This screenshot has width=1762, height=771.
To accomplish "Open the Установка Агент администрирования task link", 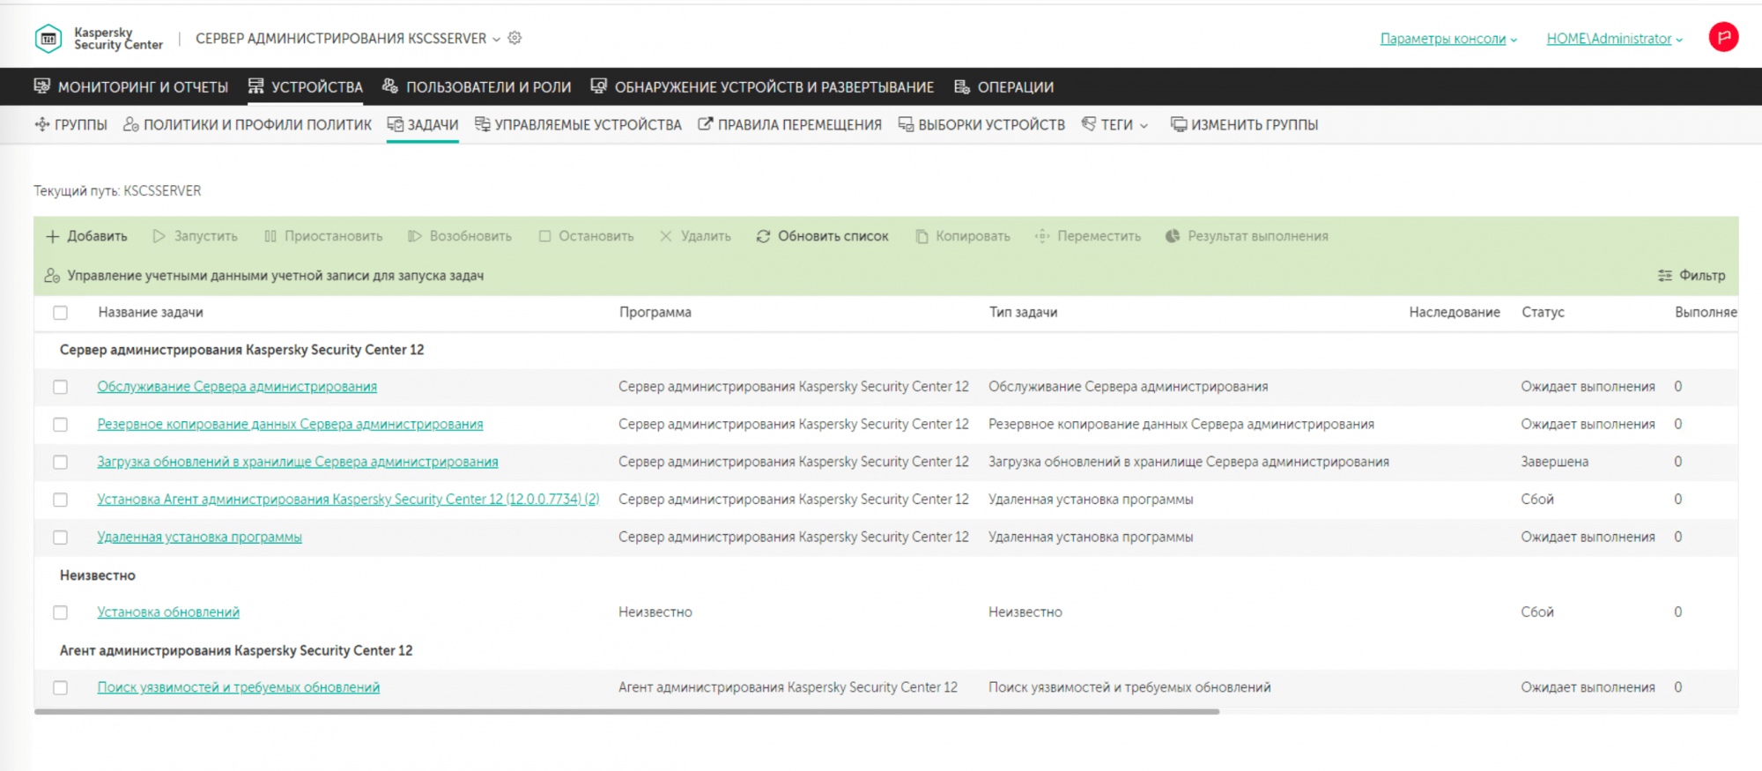I will [x=348, y=500].
